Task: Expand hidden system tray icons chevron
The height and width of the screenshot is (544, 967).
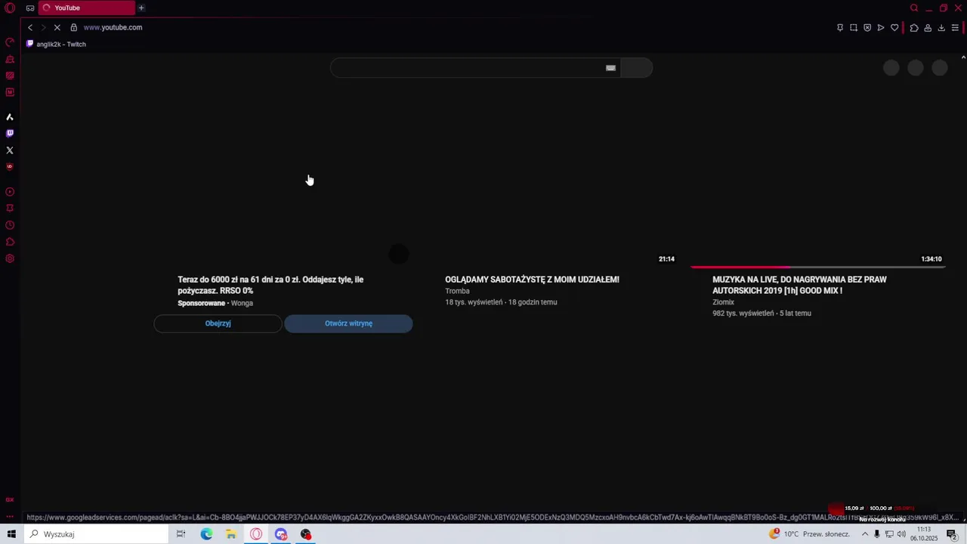Action: 865,534
